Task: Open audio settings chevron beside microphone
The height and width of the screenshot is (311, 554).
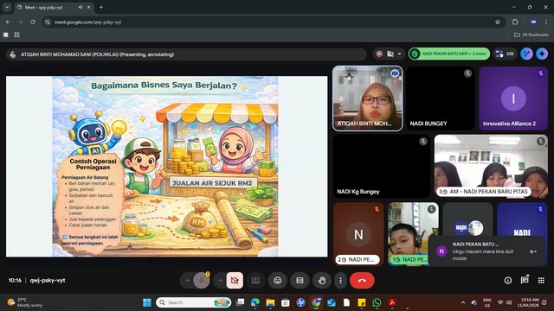Action: 187,281
